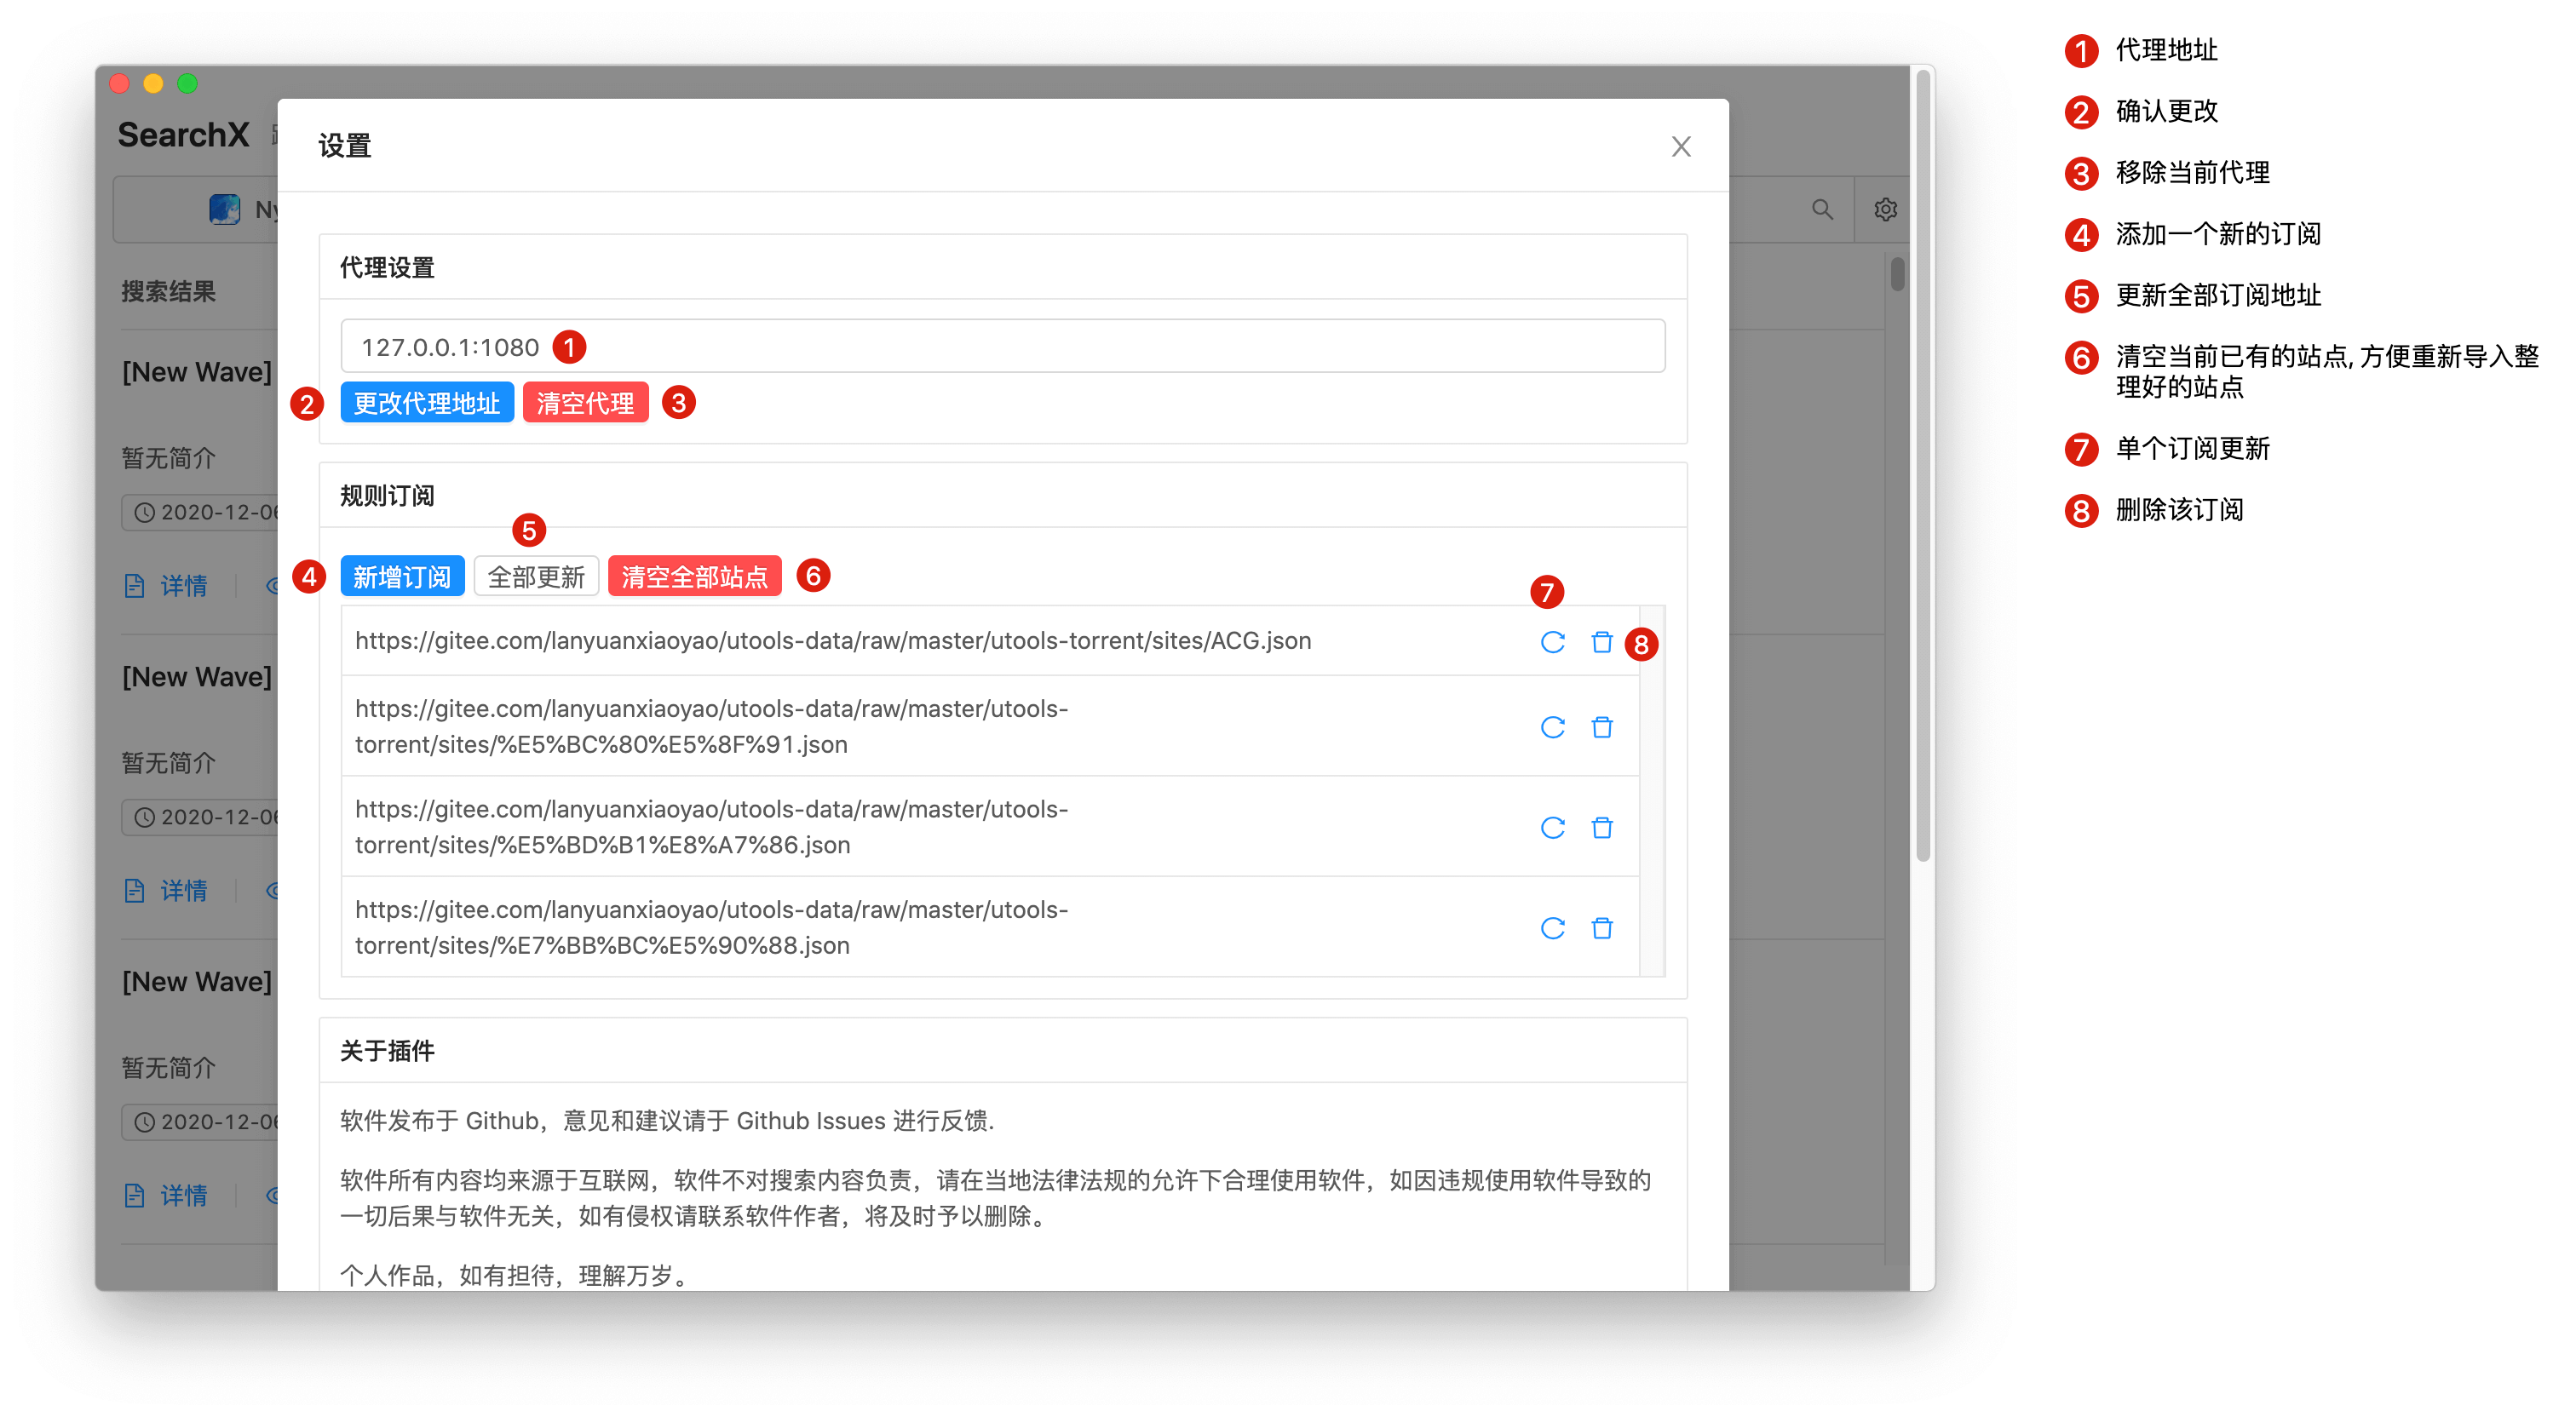
Task: Open 详情 for the third search result
Action: (166, 1196)
